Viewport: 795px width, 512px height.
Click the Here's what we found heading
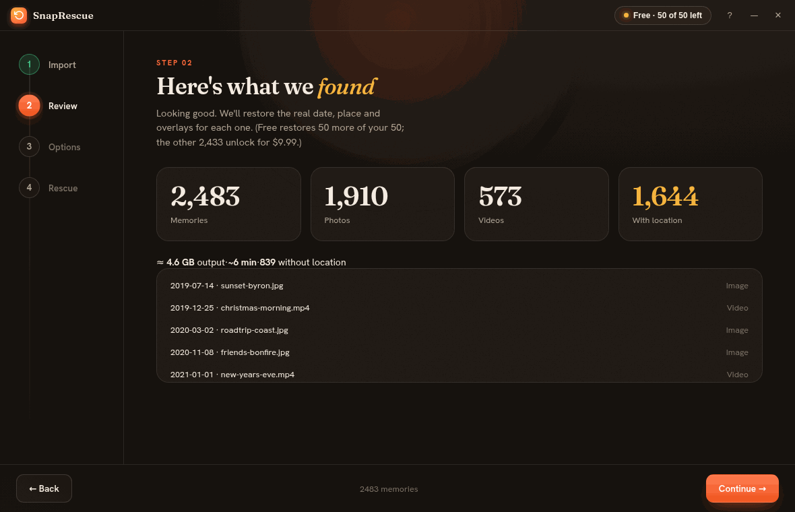click(x=267, y=87)
